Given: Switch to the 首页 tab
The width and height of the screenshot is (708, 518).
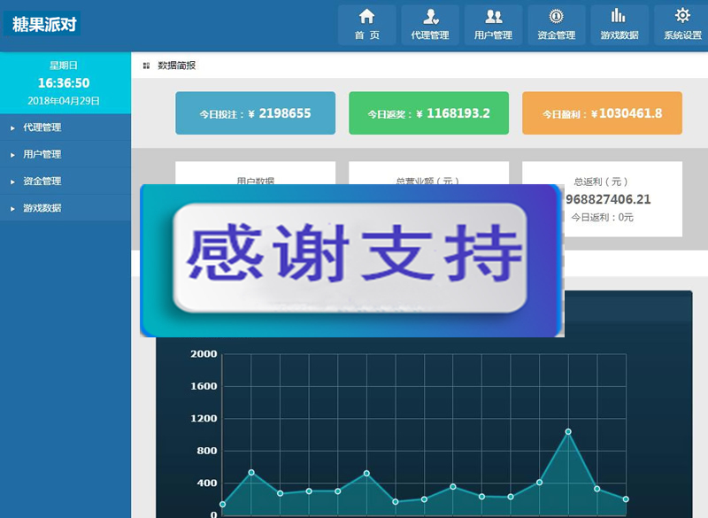Looking at the screenshot, I should (x=366, y=27).
